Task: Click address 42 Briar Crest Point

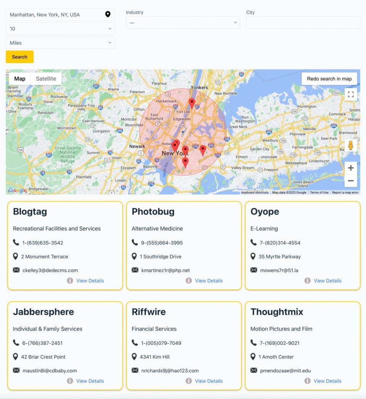Action: [43, 357]
